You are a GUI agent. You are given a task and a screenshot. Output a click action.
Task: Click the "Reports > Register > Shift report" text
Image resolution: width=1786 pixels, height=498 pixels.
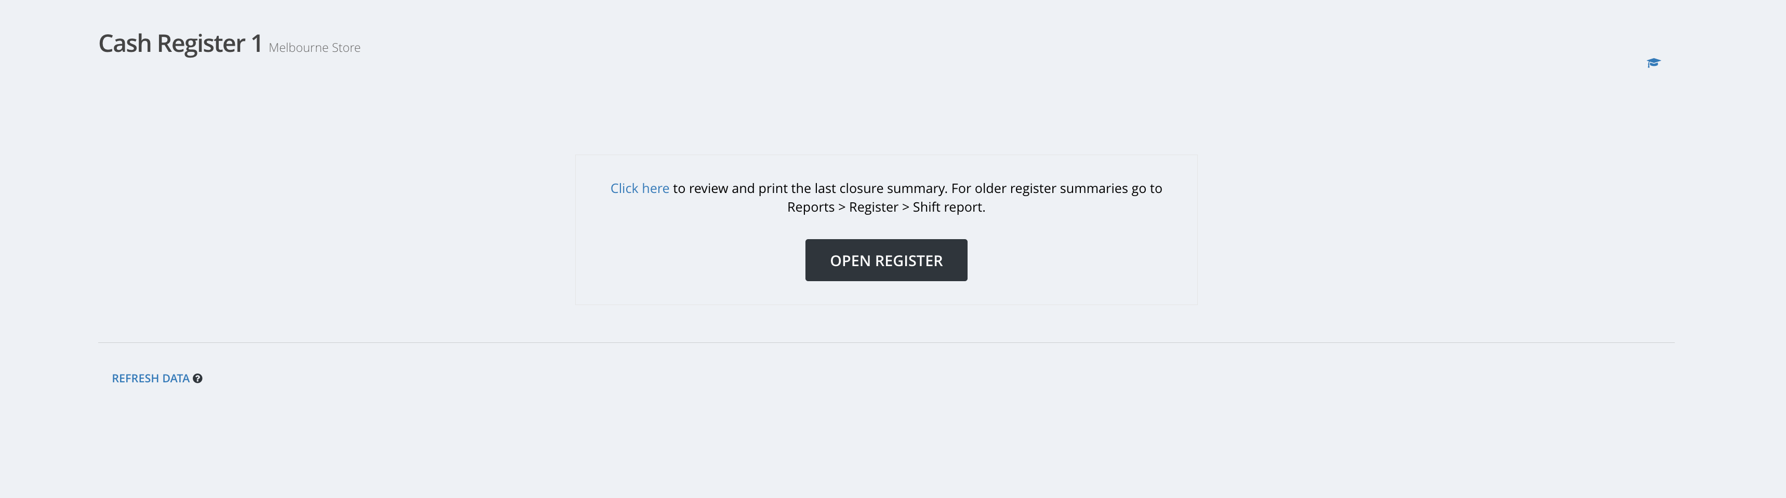[x=885, y=208]
